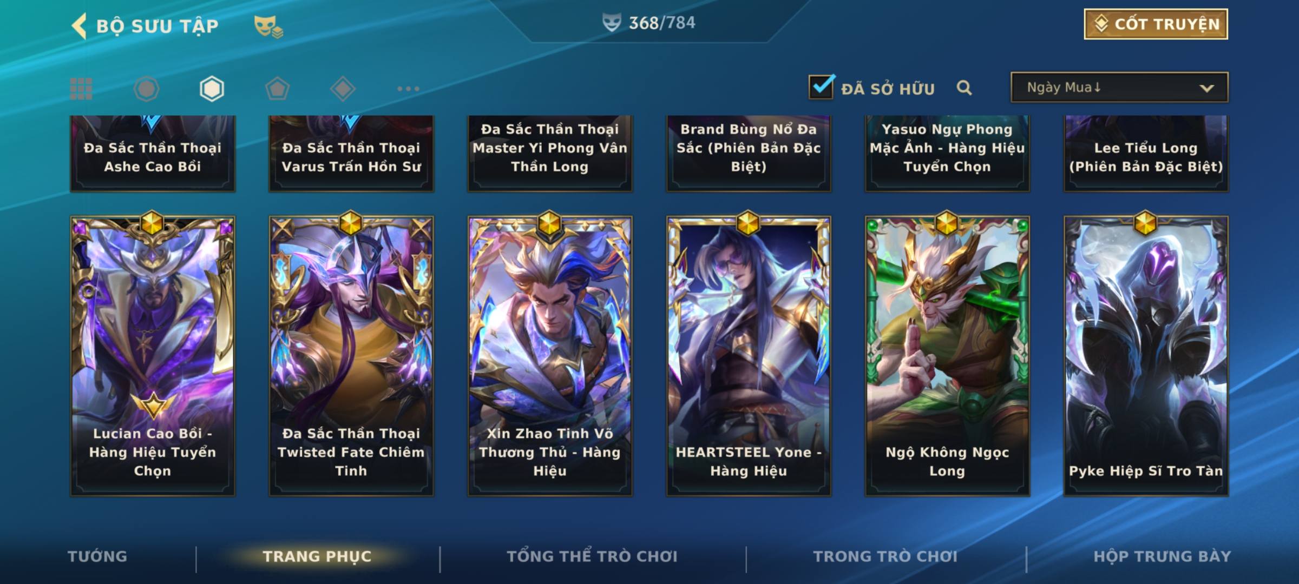
Task: Select the HEARTSTEEL Yone skin card
Action: coord(749,356)
